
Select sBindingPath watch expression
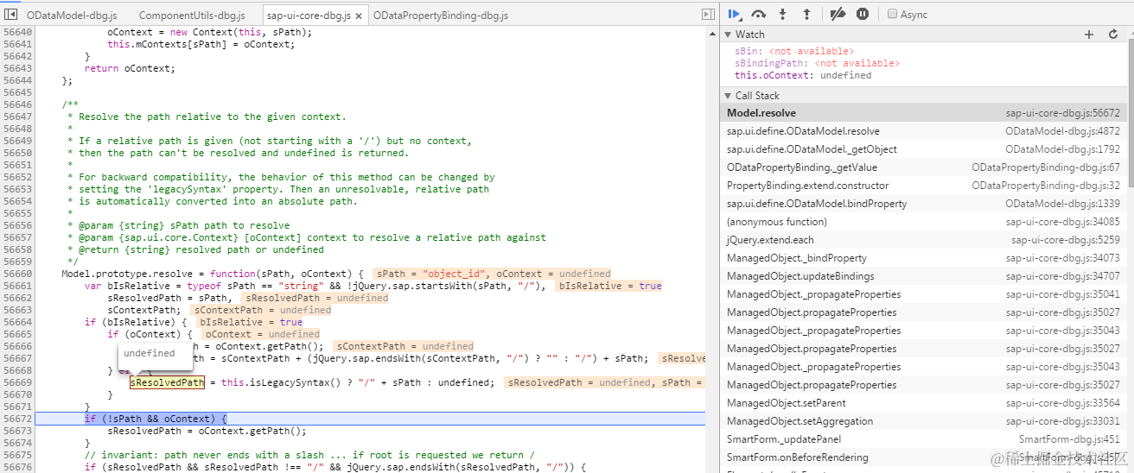tap(817, 63)
